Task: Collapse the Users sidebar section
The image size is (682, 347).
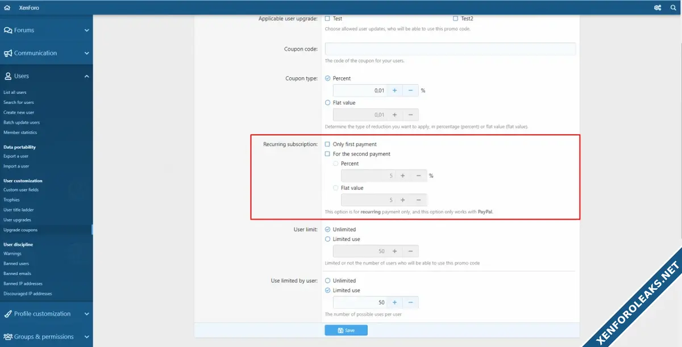Action: click(86, 76)
